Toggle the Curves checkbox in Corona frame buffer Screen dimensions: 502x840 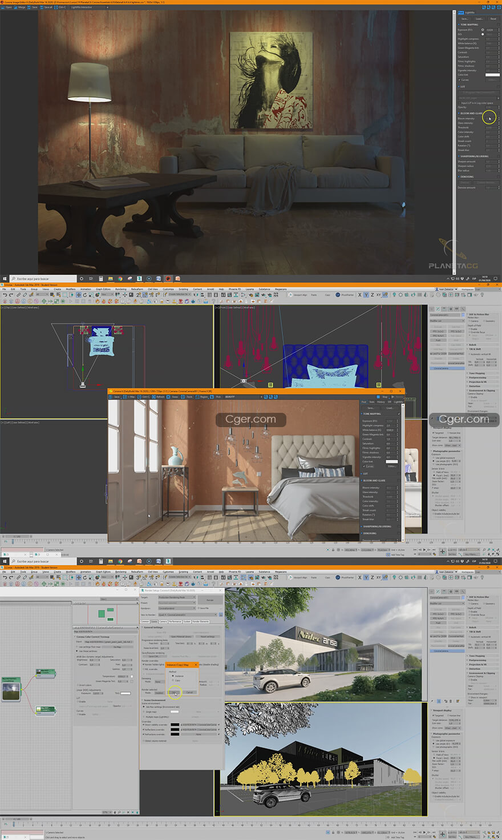(x=364, y=467)
